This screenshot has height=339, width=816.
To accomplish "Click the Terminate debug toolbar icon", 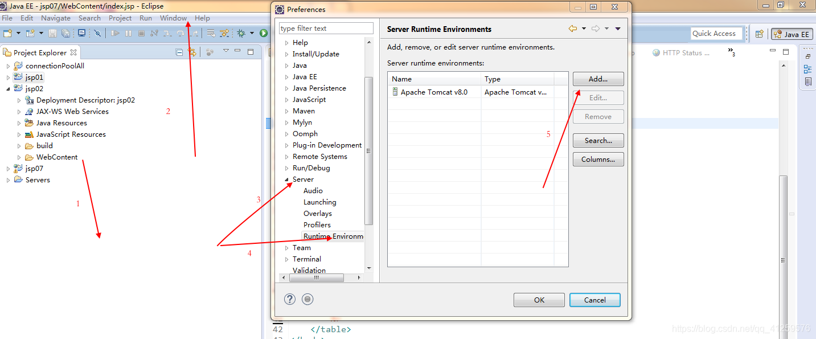I will pyautogui.click(x=141, y=34).
